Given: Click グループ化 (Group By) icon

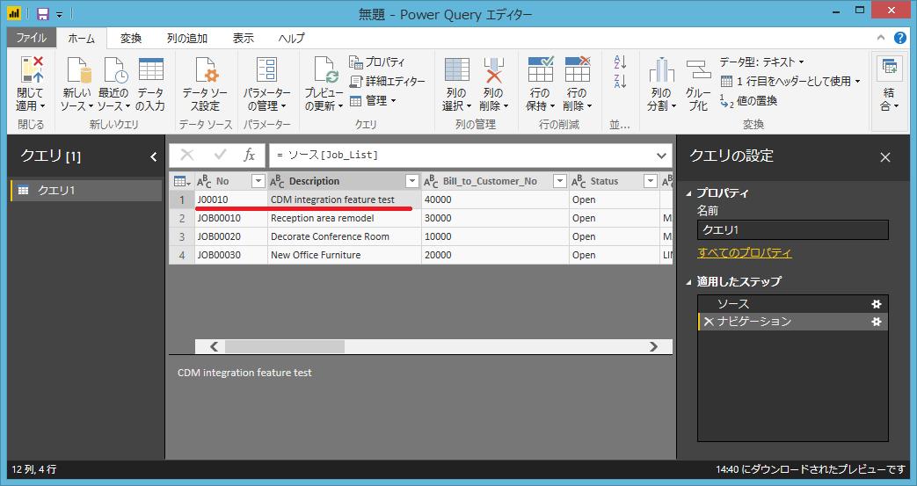Looking at the screenshot, I should [x=698, y=69].
